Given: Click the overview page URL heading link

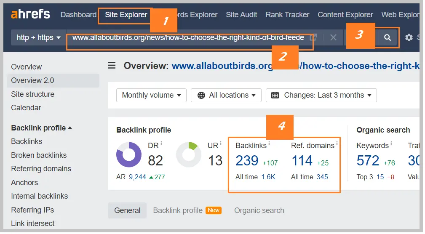Looking at the screenshot, I should [x=295, y=66].
